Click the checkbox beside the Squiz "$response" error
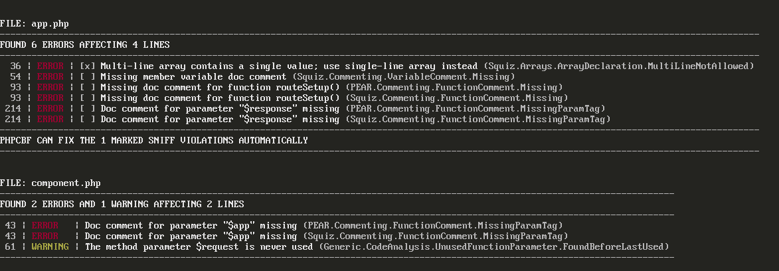Image resolution: width=779 pixels, height=271 pixels. tap(87, 120)
